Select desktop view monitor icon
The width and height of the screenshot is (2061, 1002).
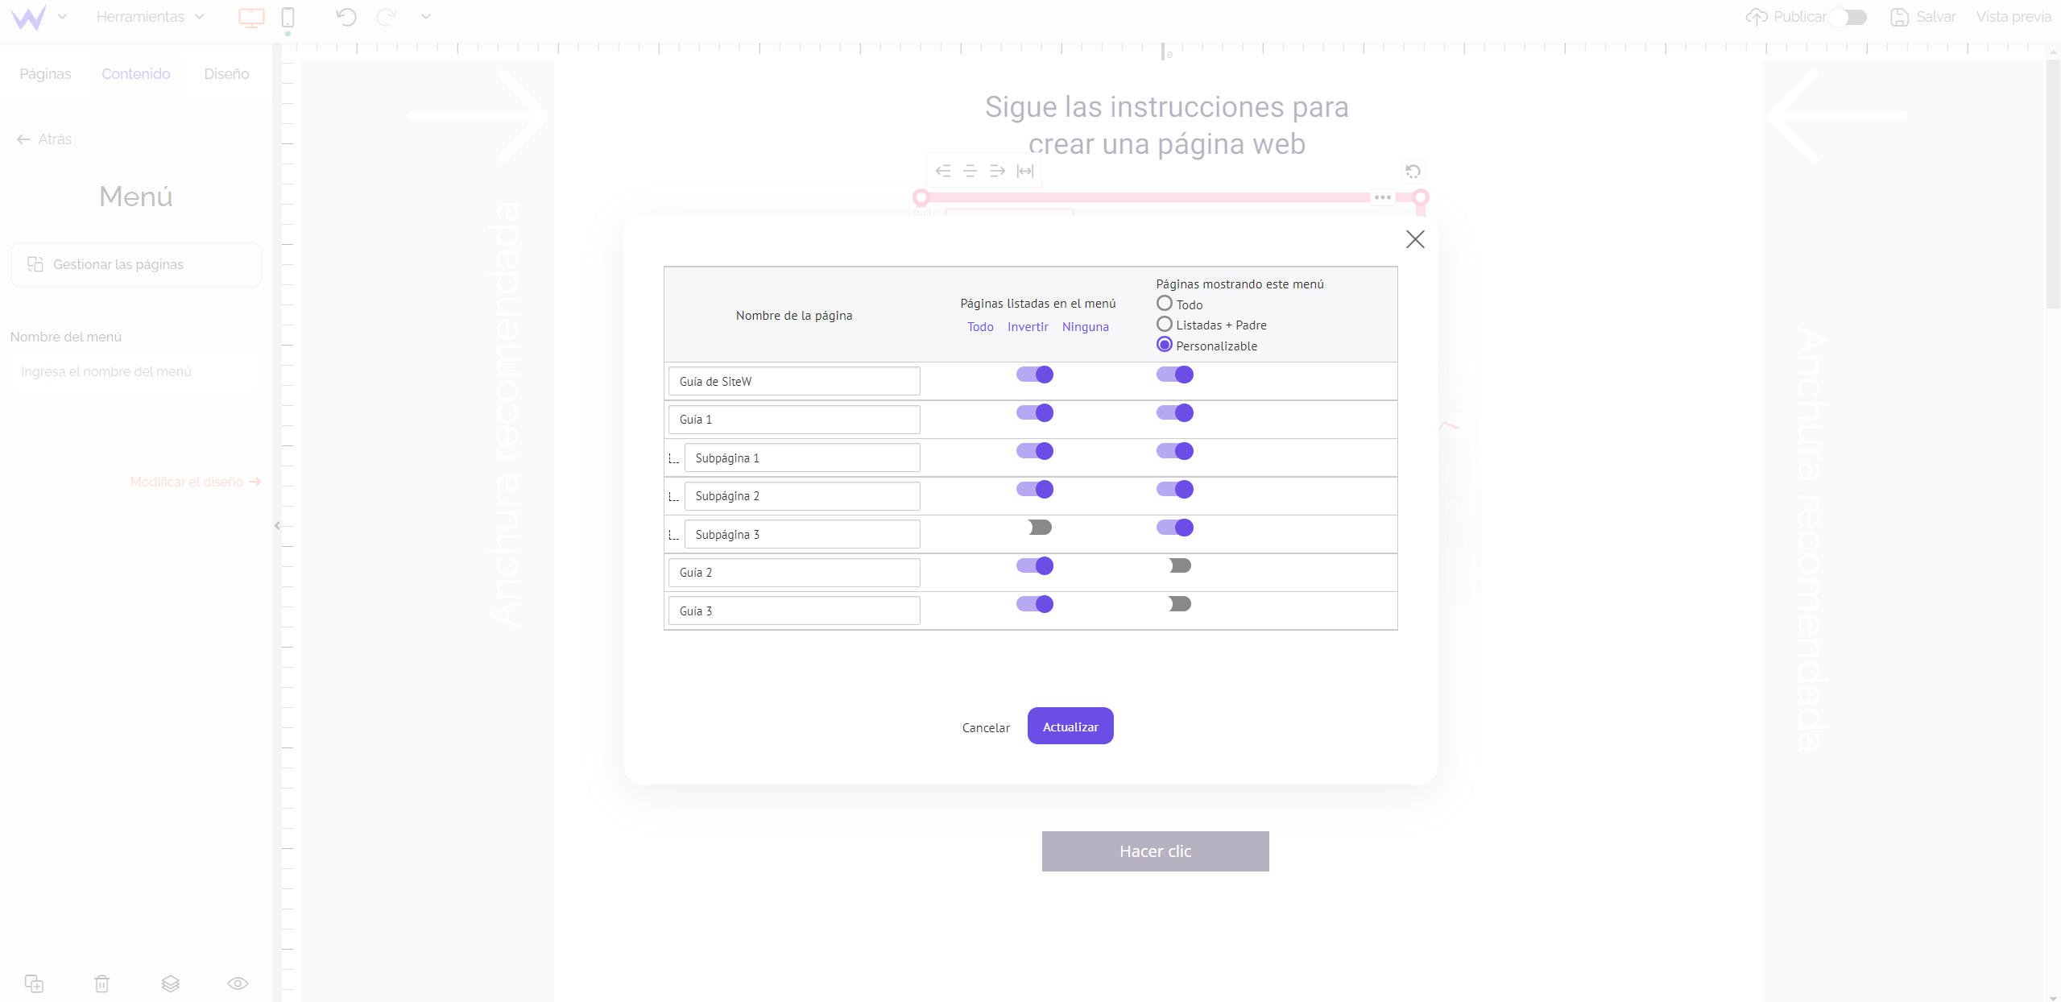251,17
